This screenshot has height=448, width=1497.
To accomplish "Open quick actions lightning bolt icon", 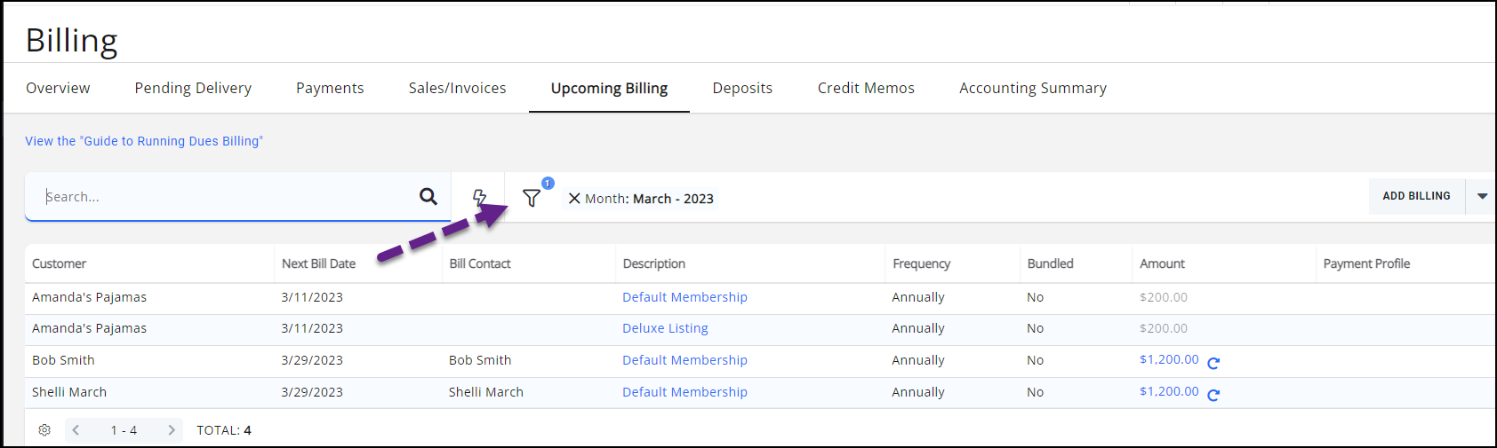I will (x=479, y=197).
